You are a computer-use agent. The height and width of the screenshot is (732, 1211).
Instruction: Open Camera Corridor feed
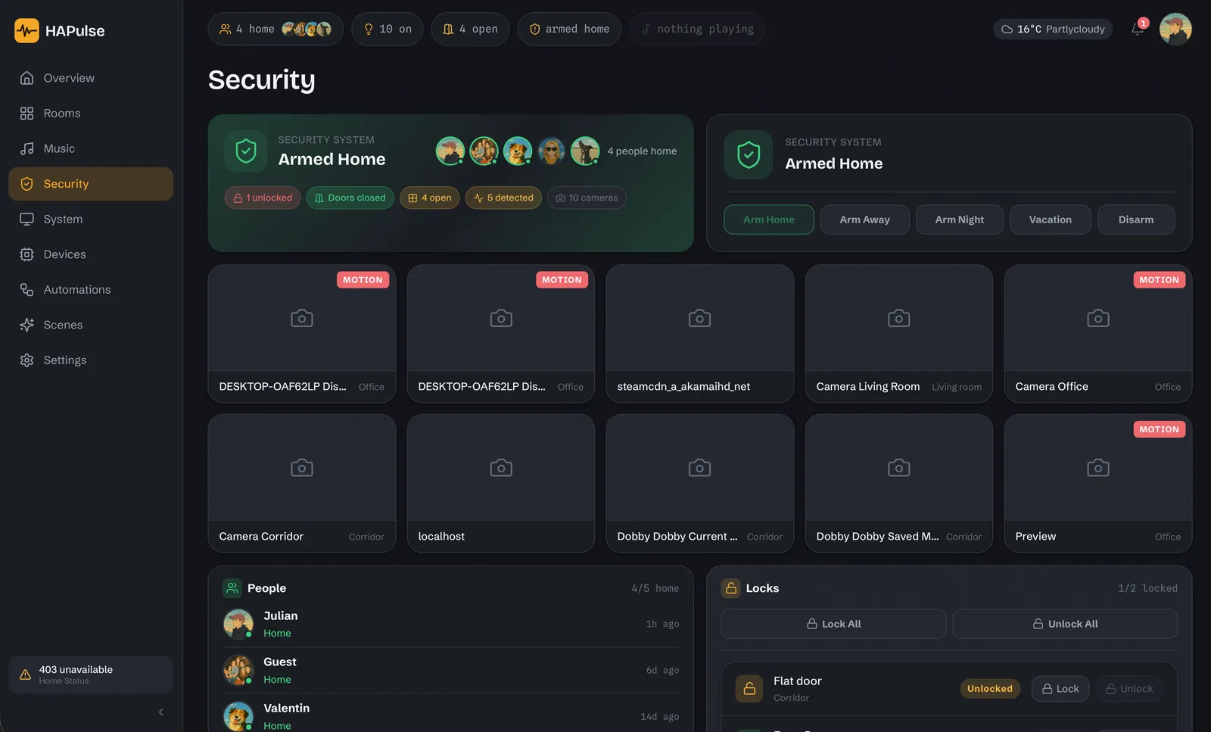click(x=302, y=483)
